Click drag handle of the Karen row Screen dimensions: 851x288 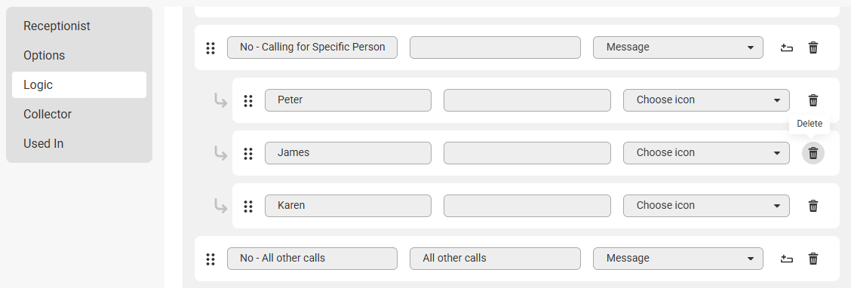(248, 206)
